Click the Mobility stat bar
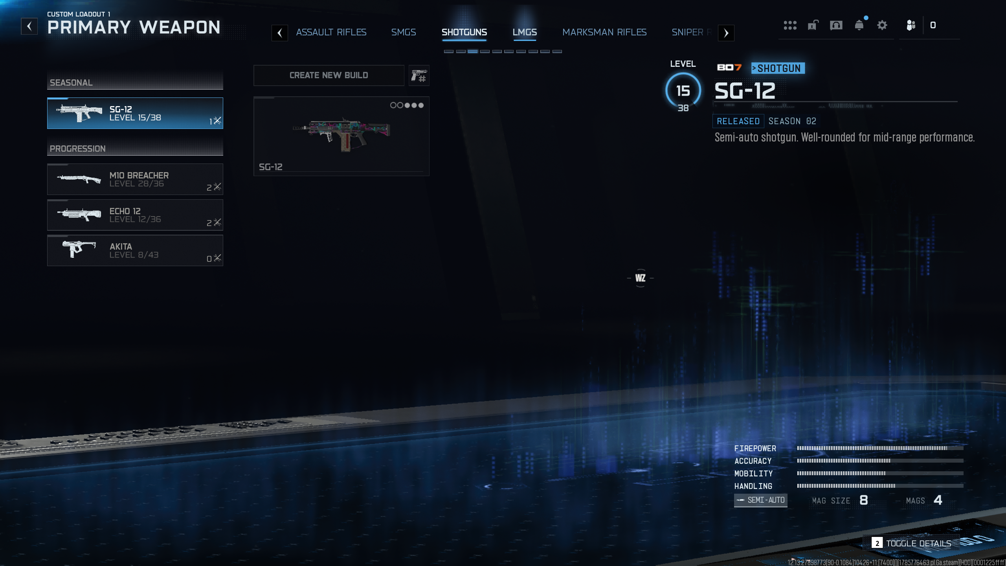This screenshot has width=1006, height=566. (x=880, y=473)
